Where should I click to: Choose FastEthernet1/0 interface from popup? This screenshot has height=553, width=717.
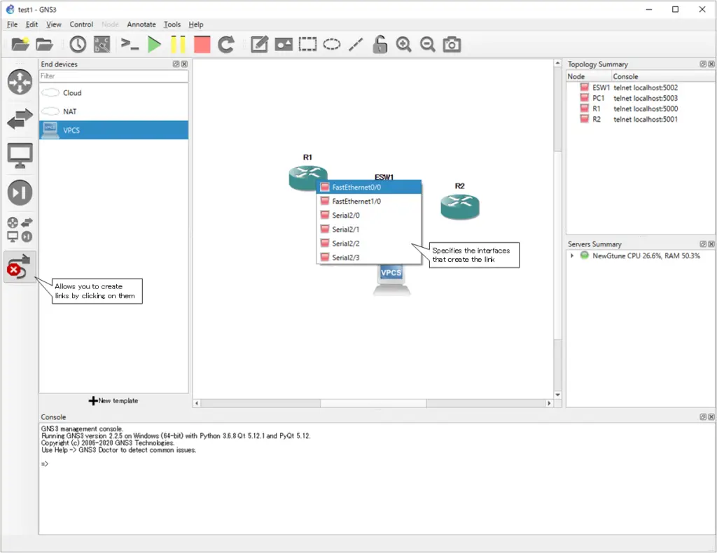click(368, 201)
